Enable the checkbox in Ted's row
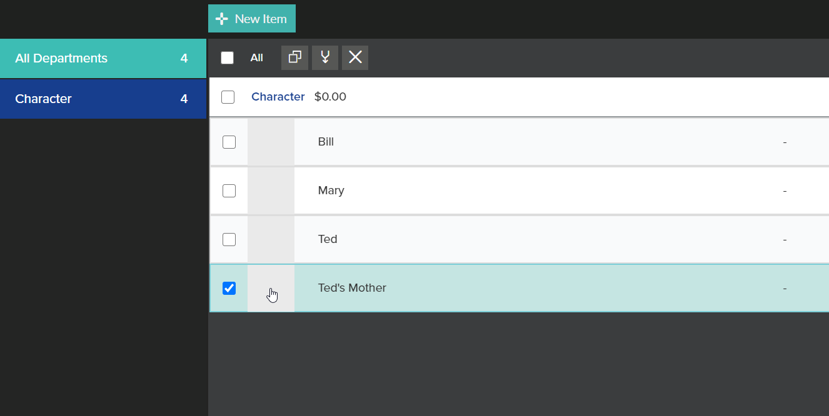This screenshot has width=829, height=416. point(229,239)
